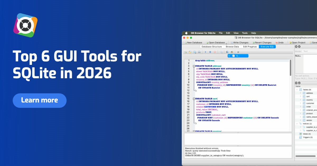Screen dimensions: 317x166
Task: Click the save SQL file icon
Action: [195, 52]
